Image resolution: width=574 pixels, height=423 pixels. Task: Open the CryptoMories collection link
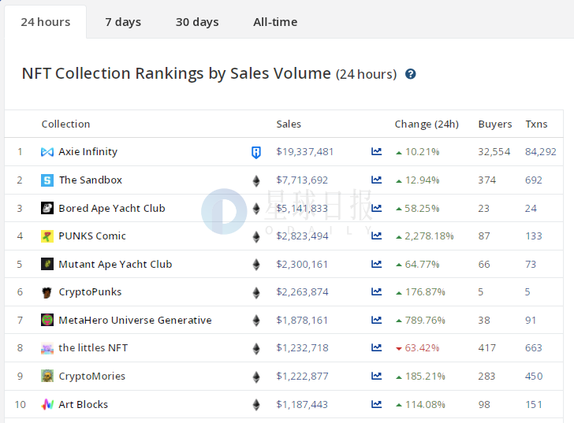click(x=92, y=377)
